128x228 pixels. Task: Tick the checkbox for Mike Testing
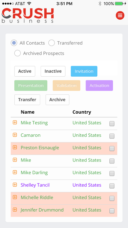tap(112, 123)
